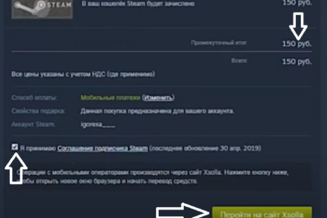Click the white up arrow below checkbox

coord(16,168)
